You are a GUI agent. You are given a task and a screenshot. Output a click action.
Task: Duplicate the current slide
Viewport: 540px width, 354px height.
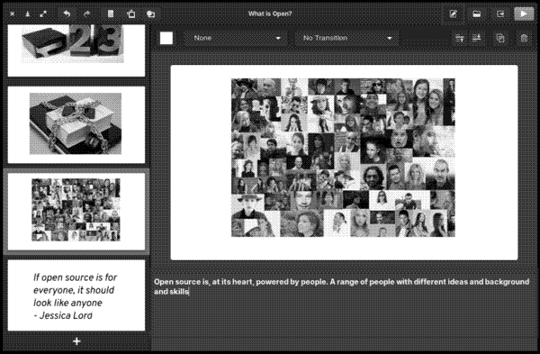500,38
